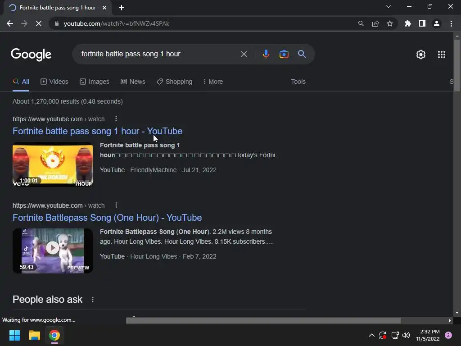
Task: Switch to the Videos tab
Action: [x=54, y=82]
